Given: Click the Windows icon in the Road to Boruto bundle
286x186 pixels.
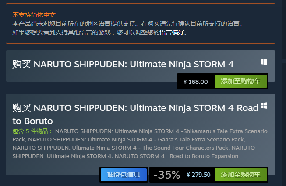Looking at the screenshot, I should (264, 106).
